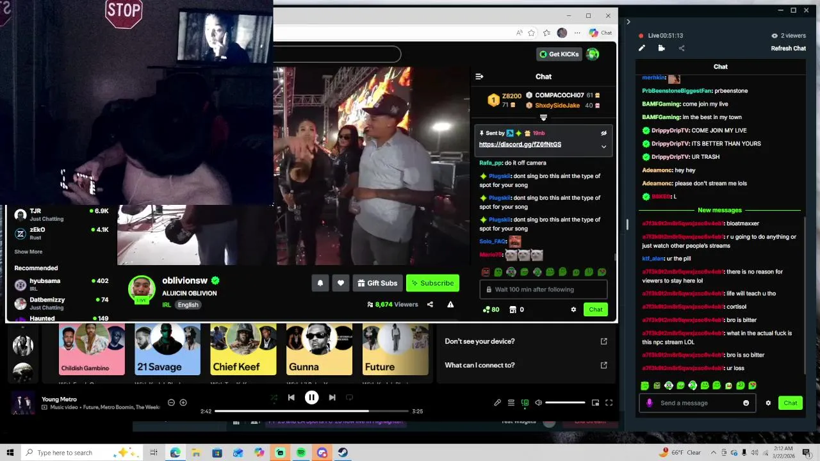Click the IRL category link
The height and width of the screenshot is (461, 820).
167,305
